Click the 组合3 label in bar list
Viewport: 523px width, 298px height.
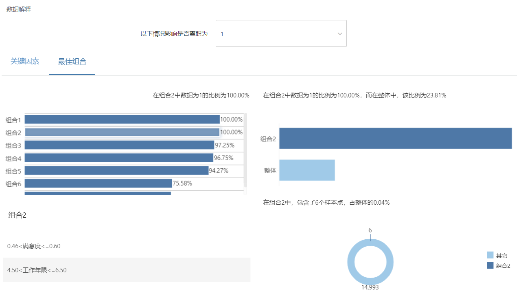(x=13, y=146)
